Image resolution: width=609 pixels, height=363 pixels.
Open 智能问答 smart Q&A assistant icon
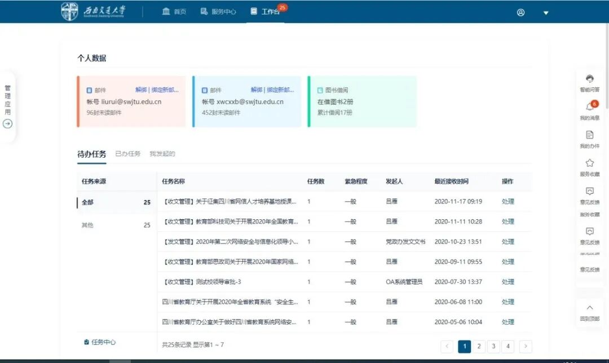tap(590, 79)
